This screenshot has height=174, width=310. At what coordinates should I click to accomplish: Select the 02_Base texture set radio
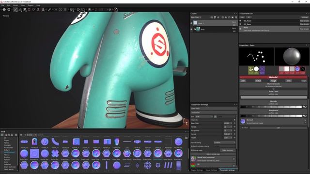point(240,24)
